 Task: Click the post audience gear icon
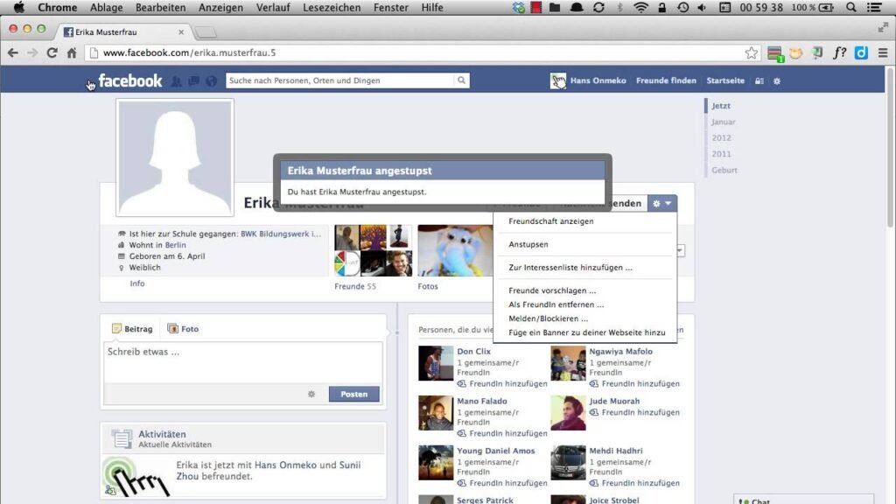point(311,395)
